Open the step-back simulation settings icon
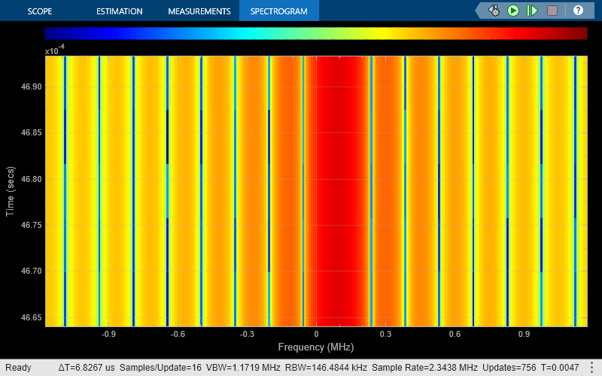This screenshot has width=602, height=376. (494, 11)
